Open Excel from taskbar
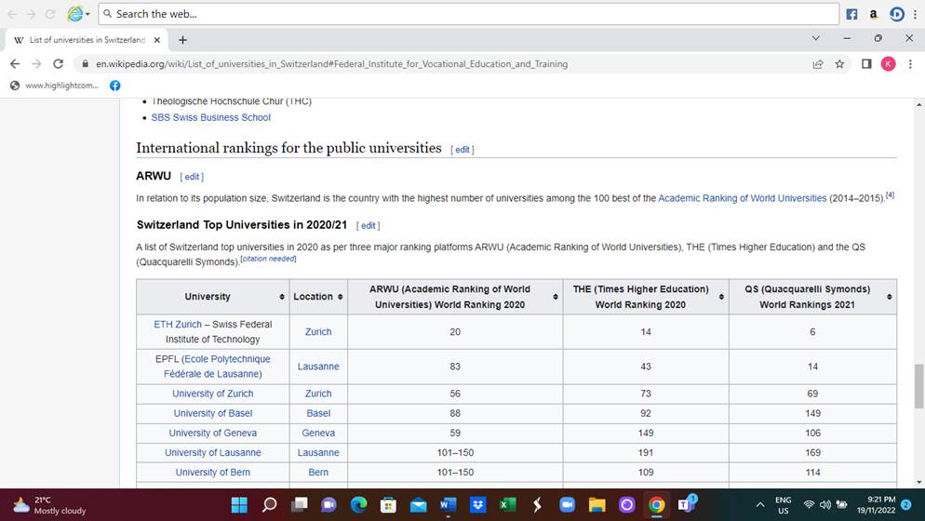The height and width of the screenshot is (521, 925). (507, 505)
